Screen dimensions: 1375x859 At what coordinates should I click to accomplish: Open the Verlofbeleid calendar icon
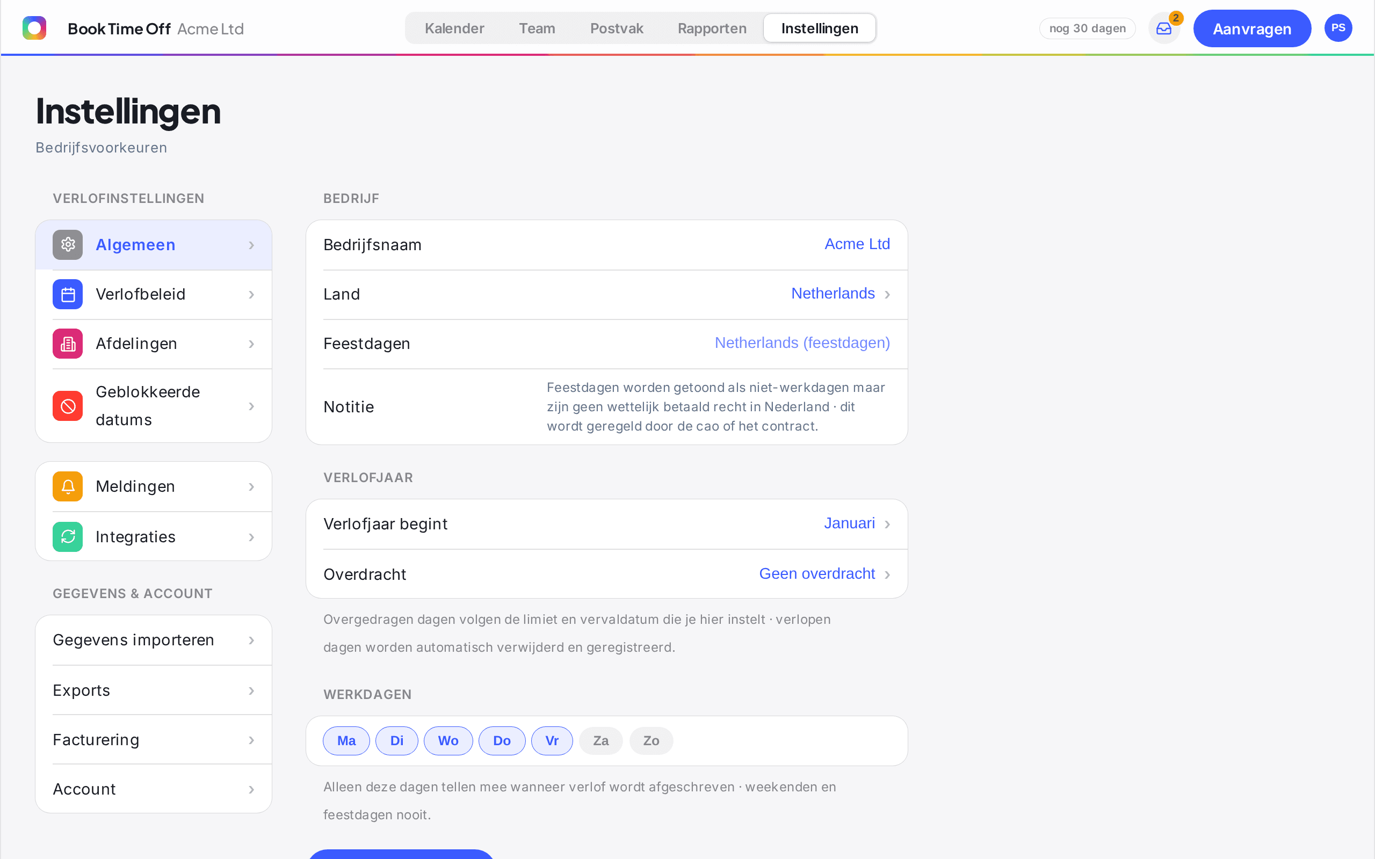(x=68, y=294)
